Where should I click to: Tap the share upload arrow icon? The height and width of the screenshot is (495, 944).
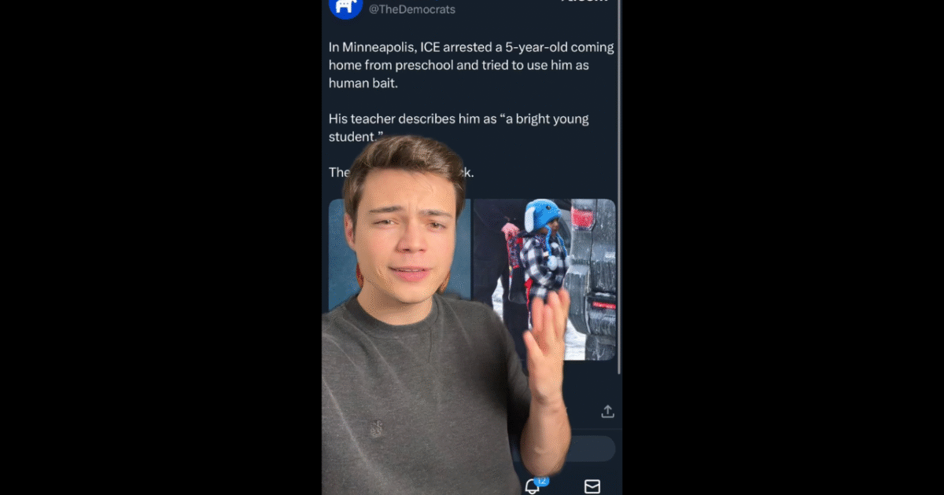coord(607,411)
